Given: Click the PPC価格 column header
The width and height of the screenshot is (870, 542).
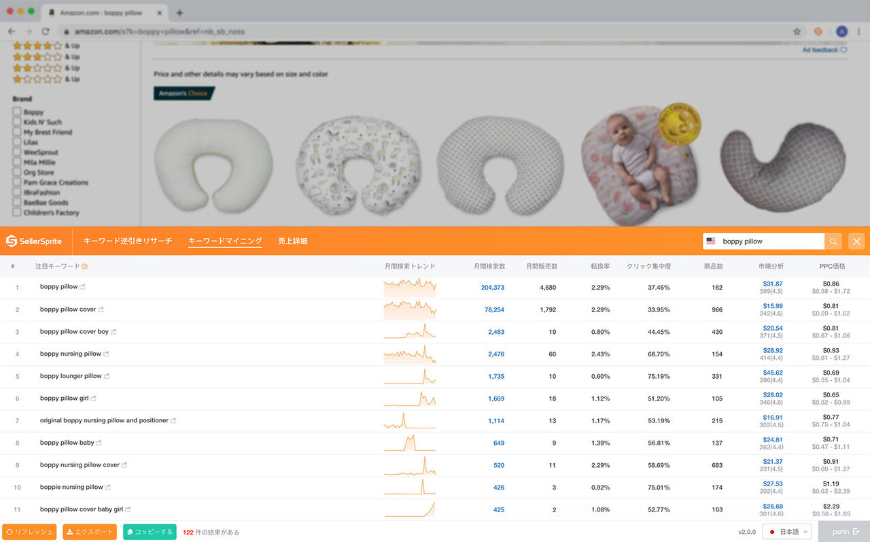Looking at the screenshot, I should [832, 267].
